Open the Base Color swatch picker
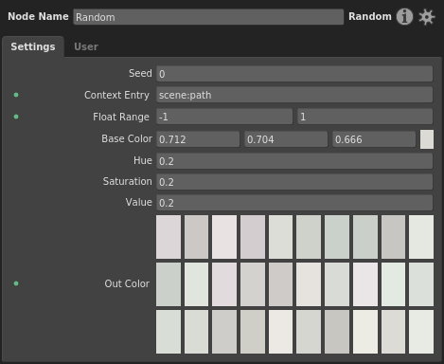 tap(427, 139)
